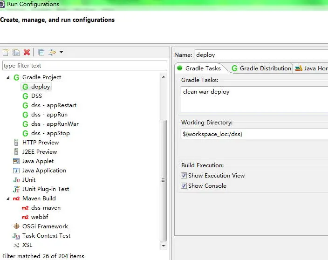Click the Collapse All toolbar icon
Screen dimensions: 328x260
pyautogui.click(x=41, y=52)
